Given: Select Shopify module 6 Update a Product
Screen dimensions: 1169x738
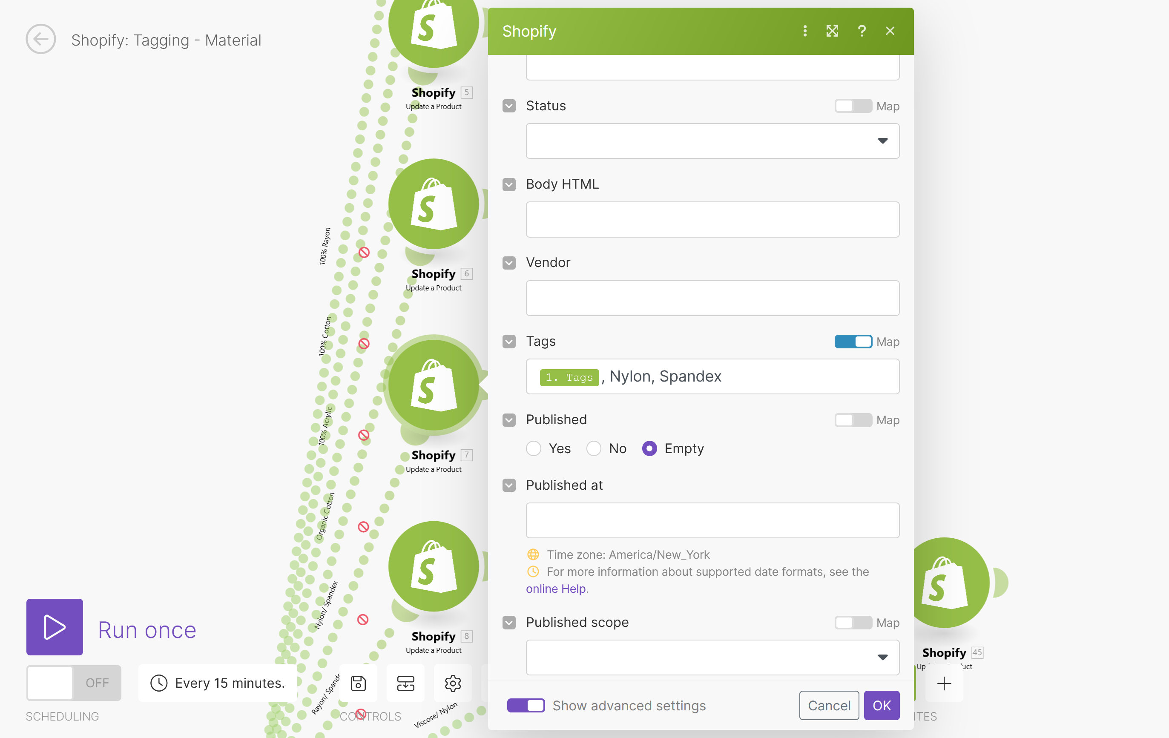Looking at the screenshot, I should (x=434, y=204).
